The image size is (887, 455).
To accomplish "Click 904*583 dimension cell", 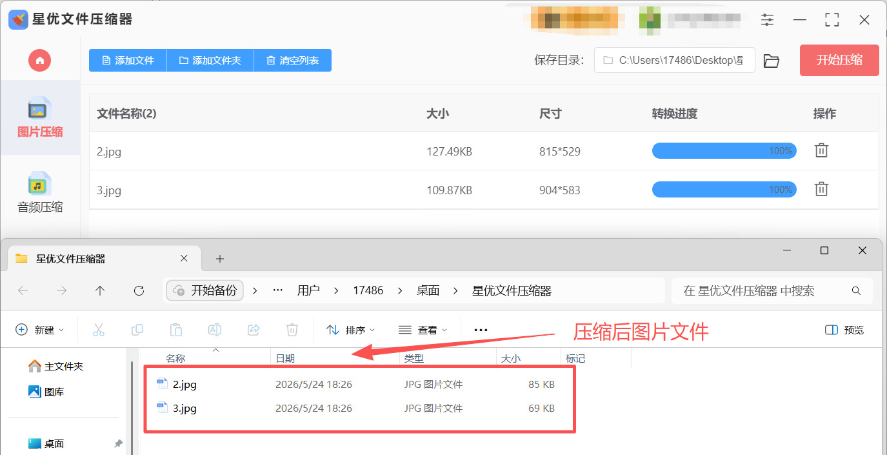I will (560, 190).
